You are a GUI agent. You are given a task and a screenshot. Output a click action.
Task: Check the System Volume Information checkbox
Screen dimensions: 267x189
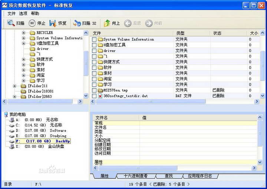[x=94, y=39]
